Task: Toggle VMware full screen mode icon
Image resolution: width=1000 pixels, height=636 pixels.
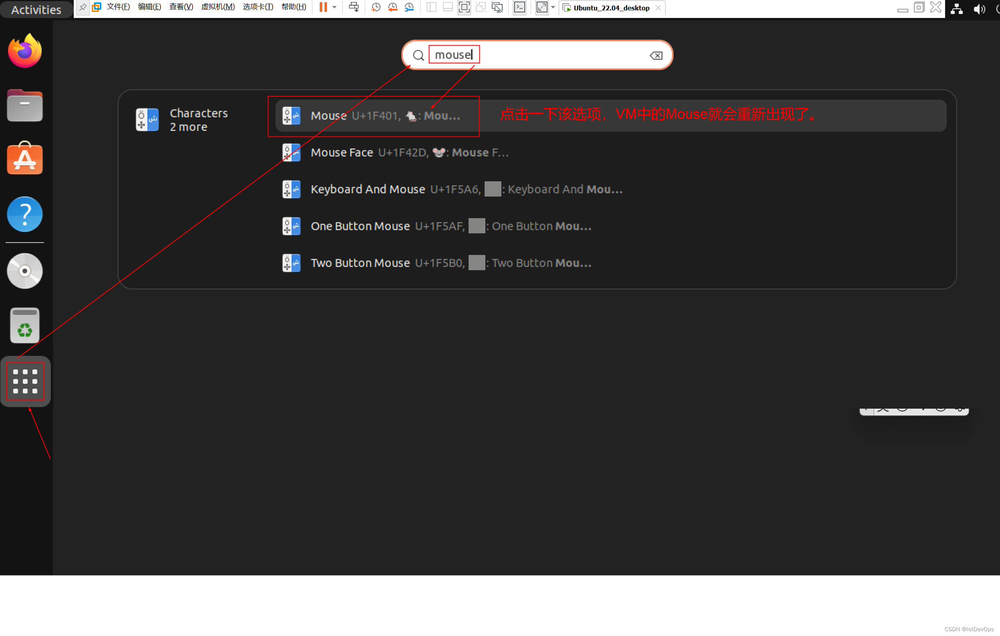Action: pyautogui.click(x=464, y=7)
